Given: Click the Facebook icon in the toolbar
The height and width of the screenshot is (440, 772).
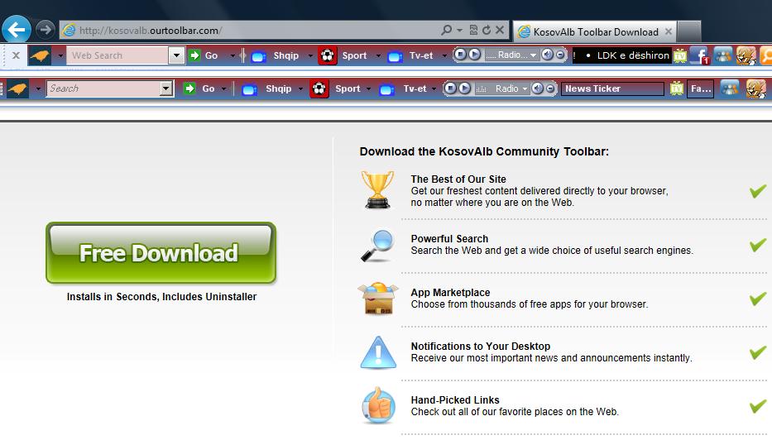Looking at the screenshot, I should tap(701, 55).
